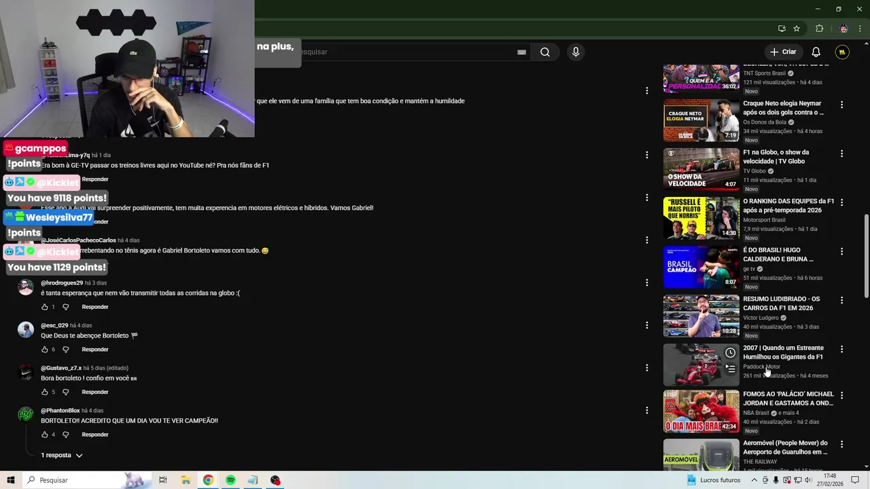Viewport: 870px width, 489px height.
Task: Open Spotify from the taskbar
Action: click(230, 480)
